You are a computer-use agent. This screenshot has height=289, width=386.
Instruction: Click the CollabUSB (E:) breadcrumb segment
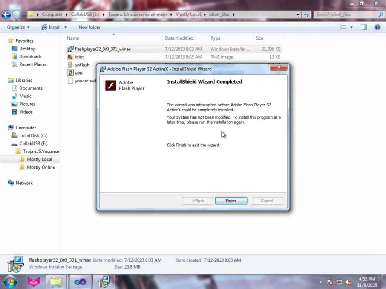click(85, 15)
